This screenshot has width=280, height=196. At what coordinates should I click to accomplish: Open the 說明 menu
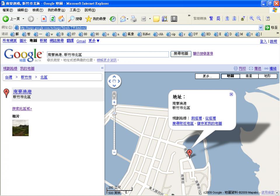(x=90, y=10)
